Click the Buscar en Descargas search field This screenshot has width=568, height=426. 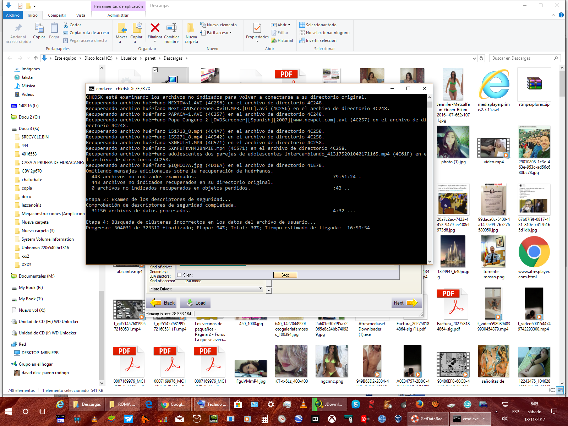521,58
